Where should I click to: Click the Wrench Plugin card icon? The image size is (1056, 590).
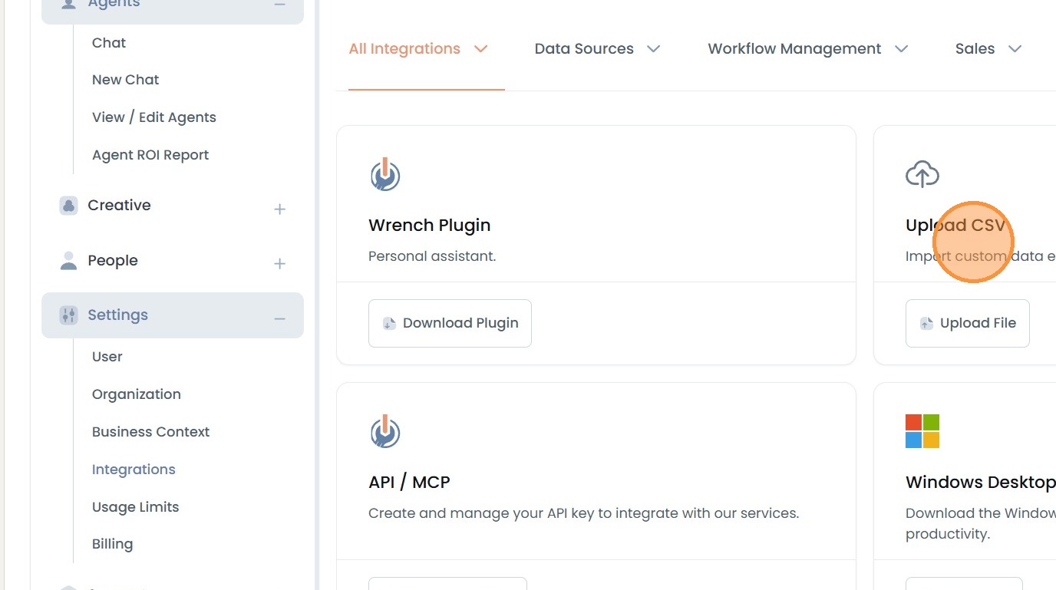(x=384, y=175)
